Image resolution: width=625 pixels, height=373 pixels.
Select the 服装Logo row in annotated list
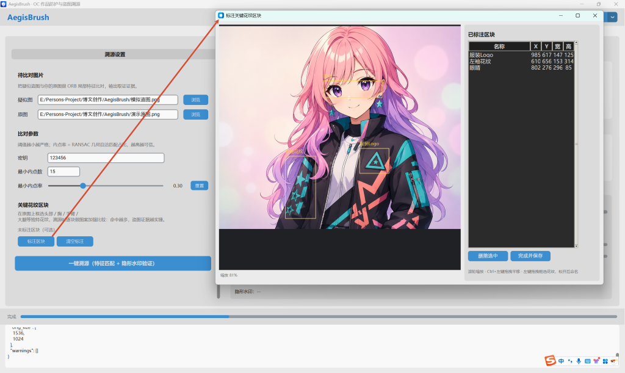click(x=521, y=55)
